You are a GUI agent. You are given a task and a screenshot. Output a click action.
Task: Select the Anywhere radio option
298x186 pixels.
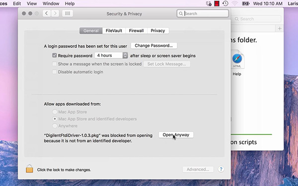click(x=55, y=126)
